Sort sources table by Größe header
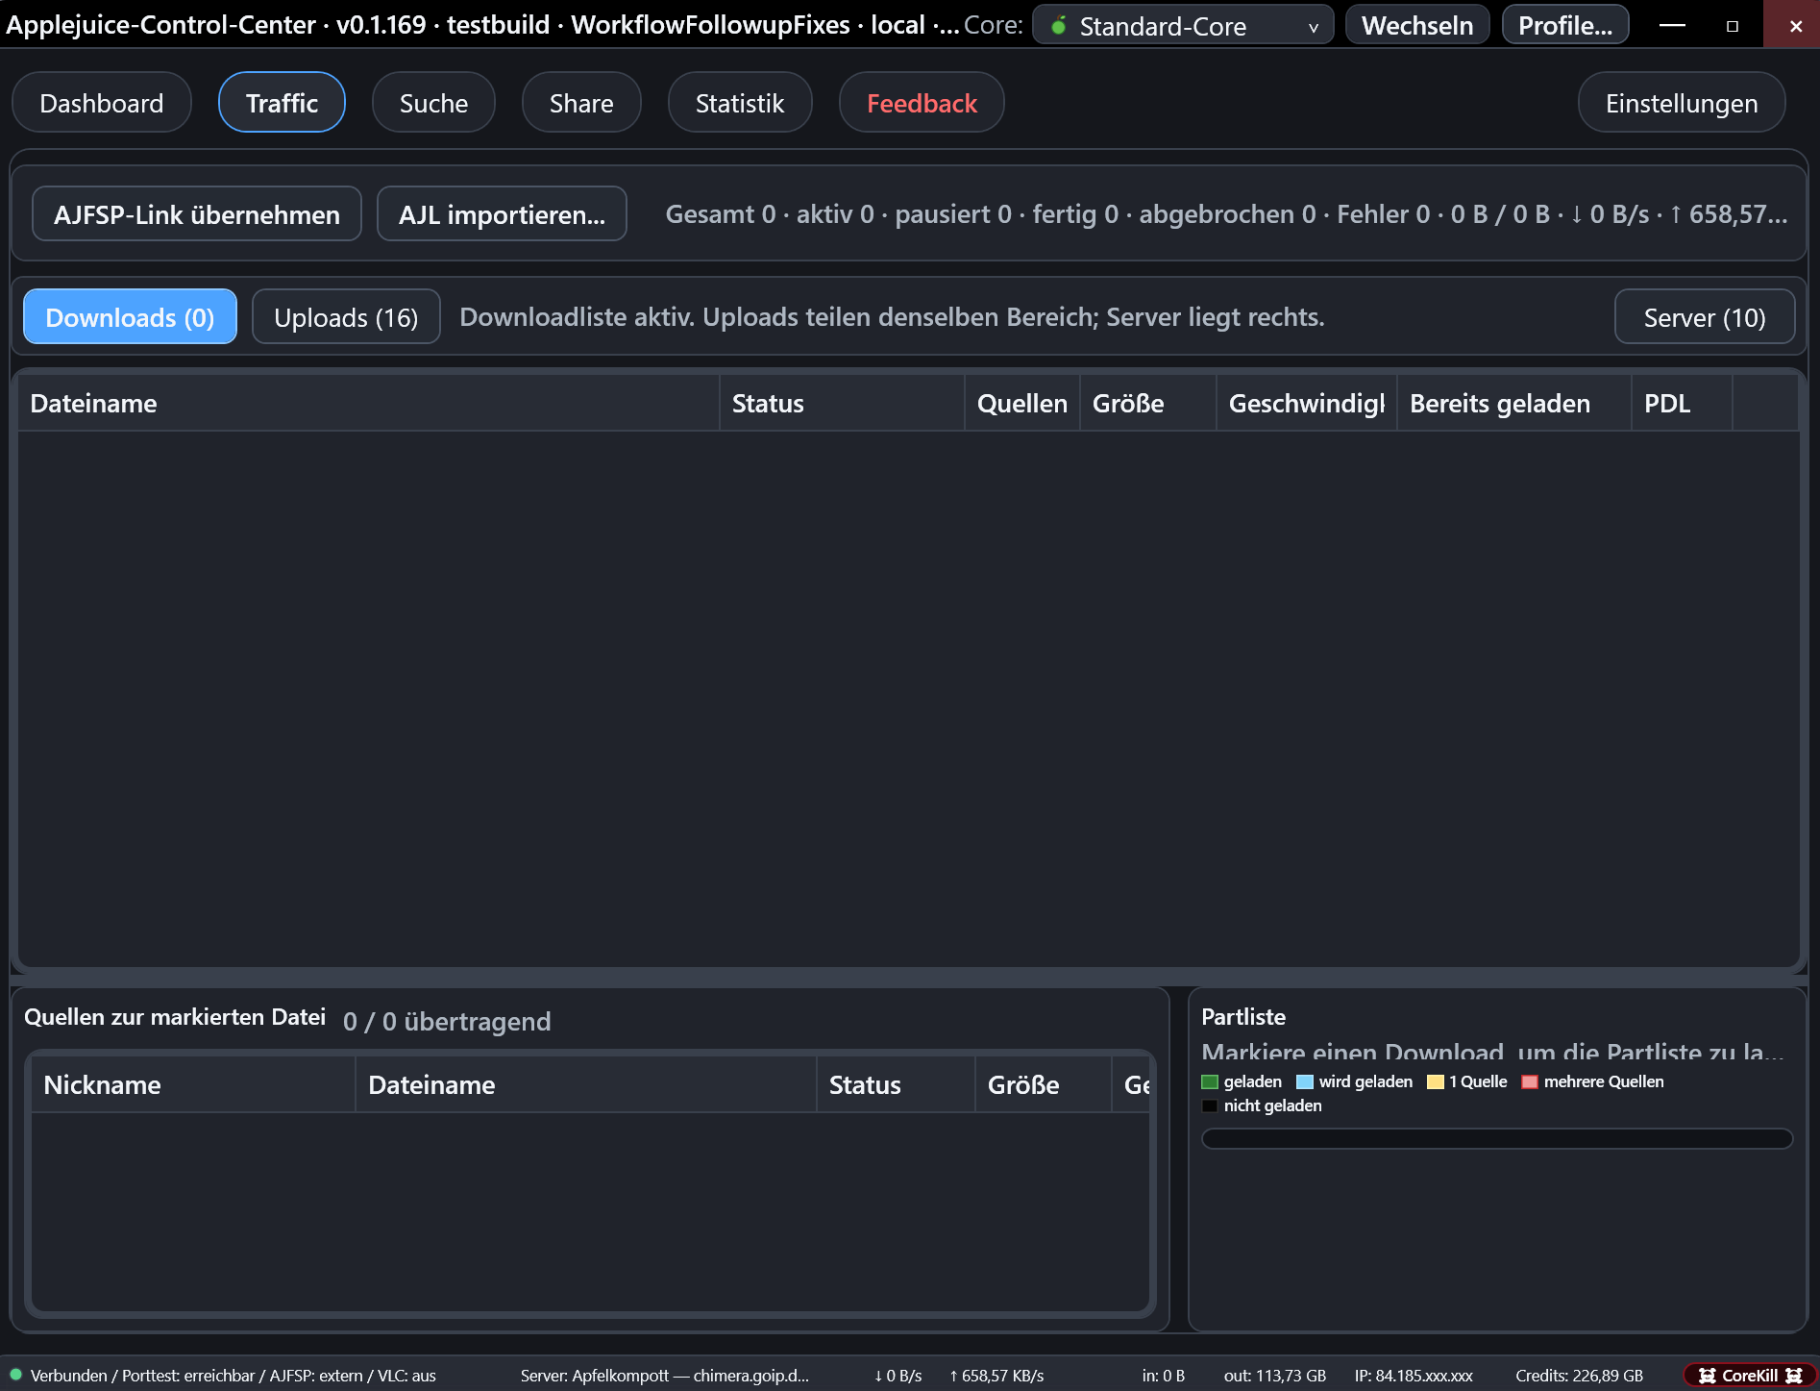1820x1391 pixels. (x=1044, y=1085)
